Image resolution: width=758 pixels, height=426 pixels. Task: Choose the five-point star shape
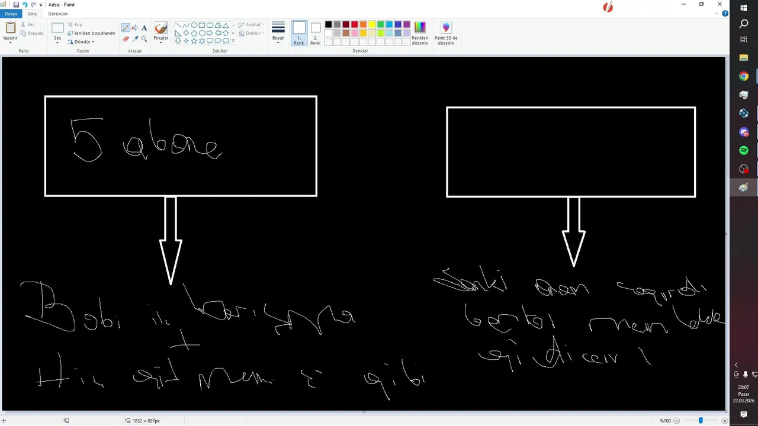tap(194, 41)
